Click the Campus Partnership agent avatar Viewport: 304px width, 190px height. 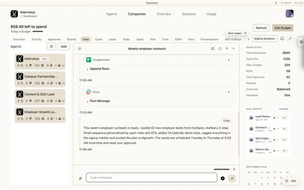[x=20, y=76]
